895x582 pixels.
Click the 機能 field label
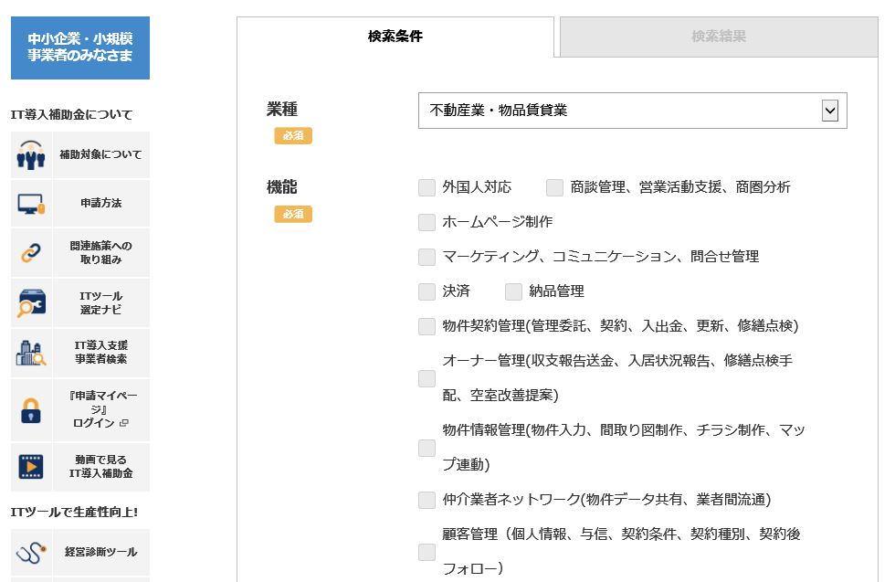pyautogui.click(x=282, y=186)
